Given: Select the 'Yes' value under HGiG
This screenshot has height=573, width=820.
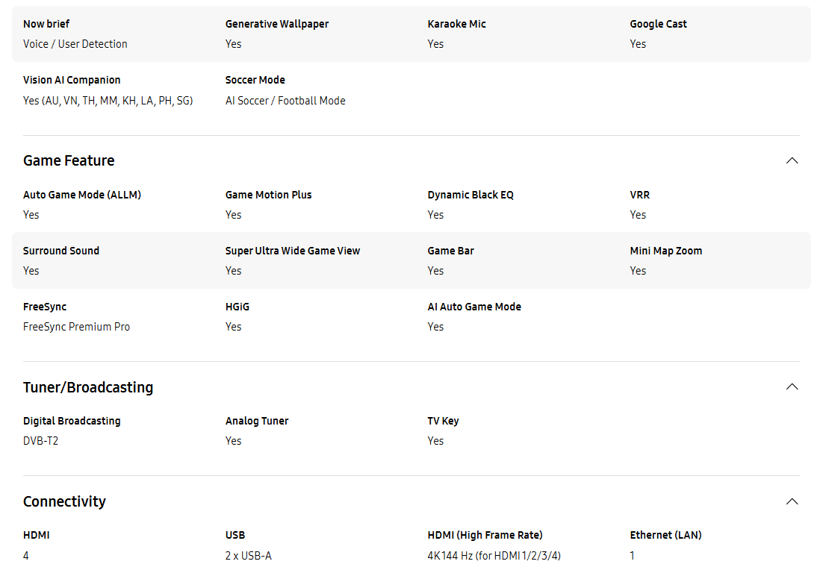Looking at the screenshot, I should click(x=233, y=327).
